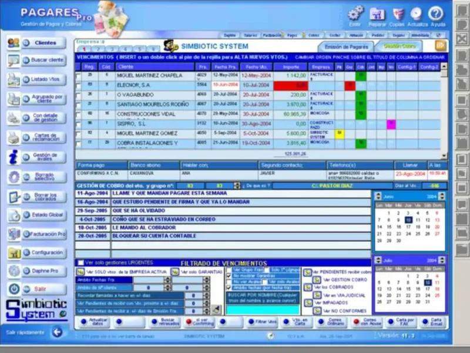This screenshot has width=470, height=353.
Task: Click the blue info icon beside Gestión de avales
Action: click(x=14, y=157)
